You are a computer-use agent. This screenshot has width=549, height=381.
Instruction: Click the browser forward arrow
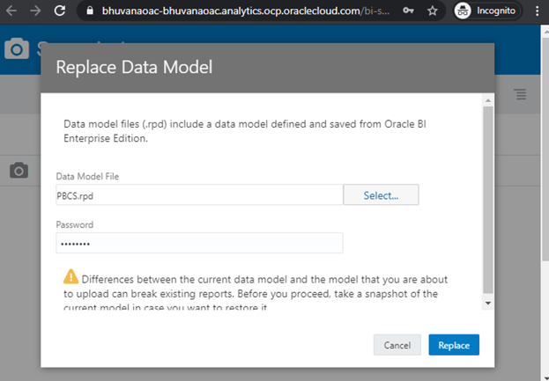pos(34,11)
